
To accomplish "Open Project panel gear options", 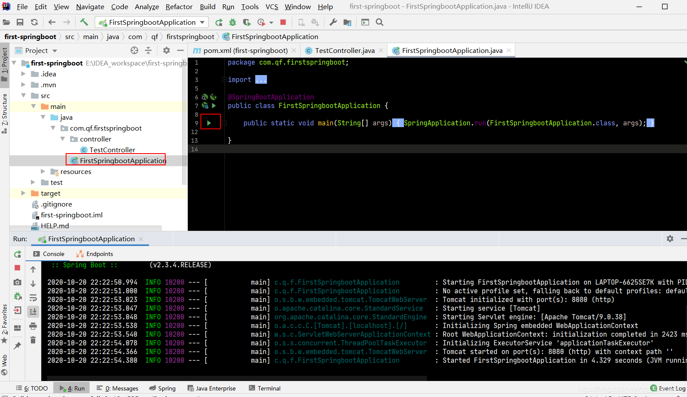I will pyautogui.click(x=166, y=50).
